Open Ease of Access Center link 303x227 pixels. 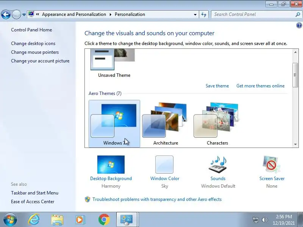(33, 202)
